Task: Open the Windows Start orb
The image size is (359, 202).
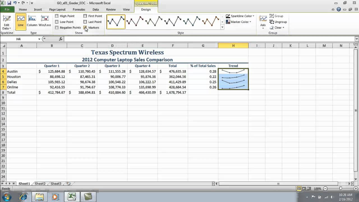Action: (6, 197)
